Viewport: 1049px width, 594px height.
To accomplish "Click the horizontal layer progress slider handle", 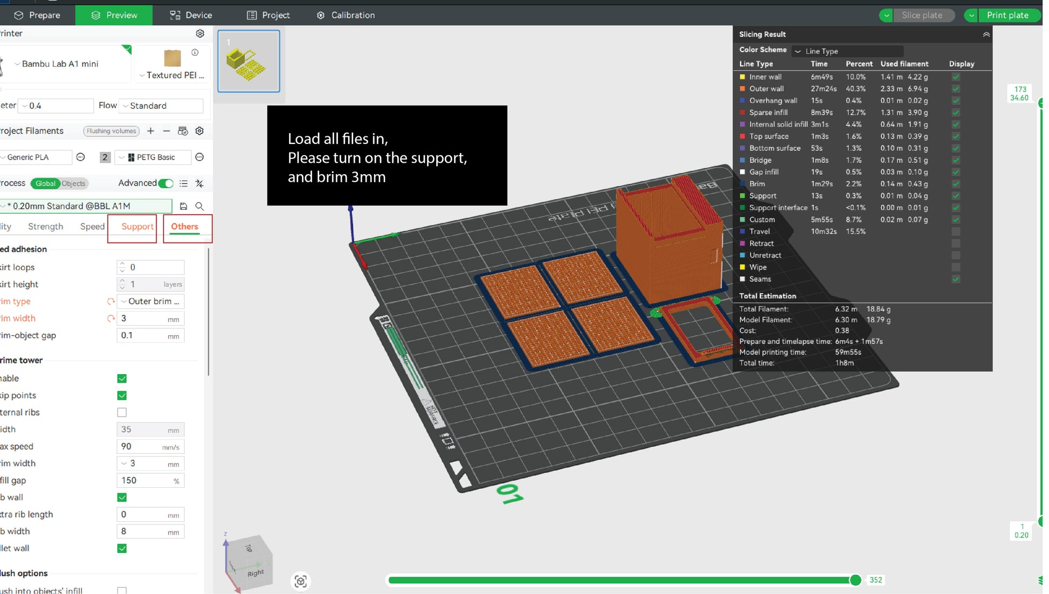I will 855,580.
